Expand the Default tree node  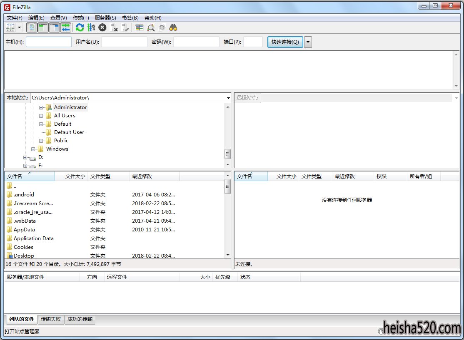(x=41, y=124)
